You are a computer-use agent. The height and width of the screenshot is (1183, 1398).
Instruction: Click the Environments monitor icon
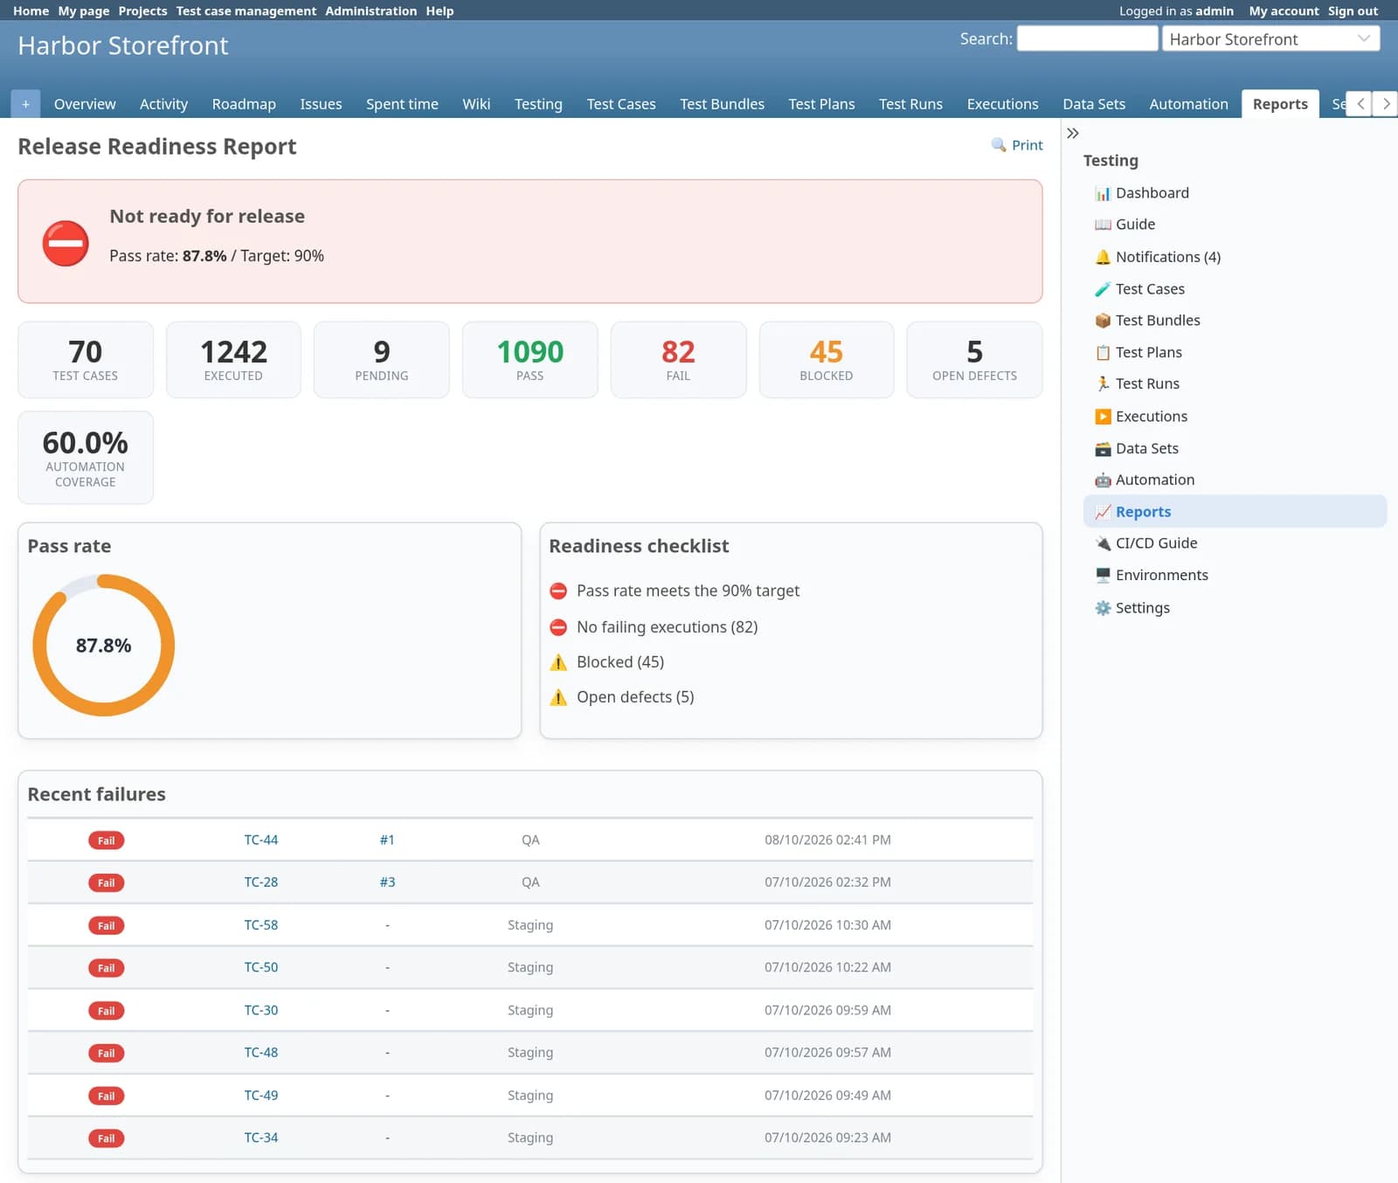1103,575
